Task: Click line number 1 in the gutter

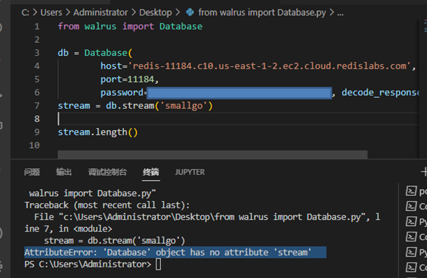Action: [x=37, y=26]
